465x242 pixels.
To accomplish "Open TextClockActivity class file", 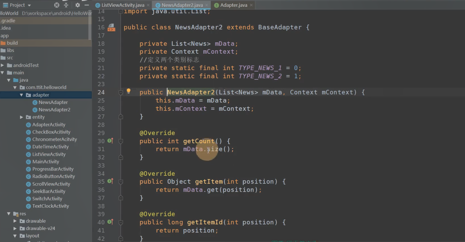I will click(51, 206).
